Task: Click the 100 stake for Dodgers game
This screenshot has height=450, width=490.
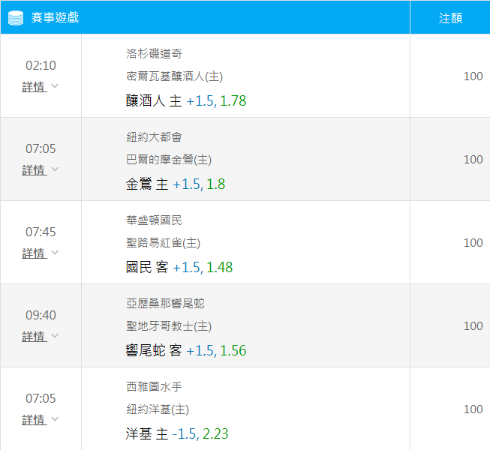Action: (473, 76)
